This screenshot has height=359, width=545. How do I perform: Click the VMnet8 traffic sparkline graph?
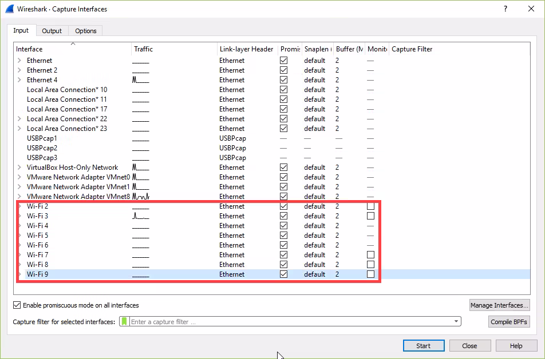tap(141, 197)
